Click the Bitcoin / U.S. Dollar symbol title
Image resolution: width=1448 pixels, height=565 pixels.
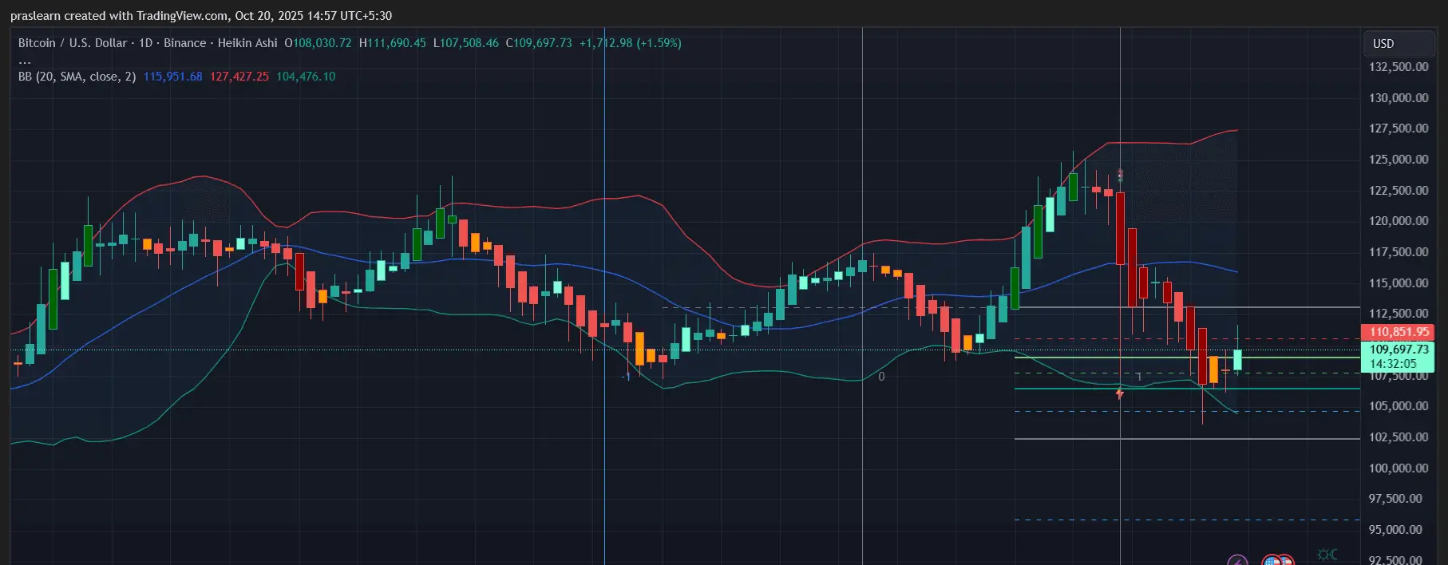tap(73, 43)
